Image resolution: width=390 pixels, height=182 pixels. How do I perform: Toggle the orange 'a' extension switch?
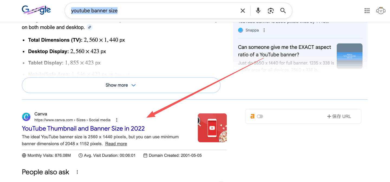point(260,116)
